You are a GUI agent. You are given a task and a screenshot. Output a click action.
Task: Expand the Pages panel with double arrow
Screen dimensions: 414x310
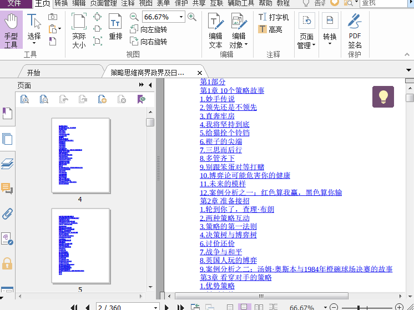[x=142, y=85]
